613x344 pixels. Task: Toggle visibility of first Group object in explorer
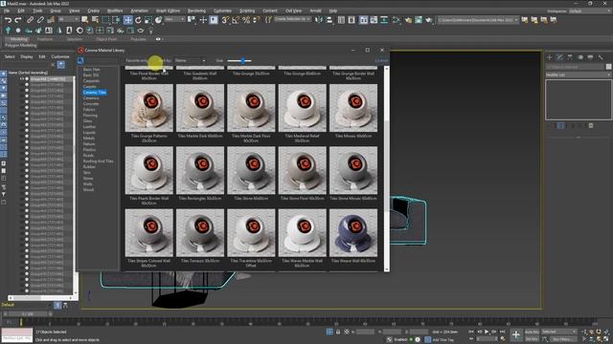(22, 78)
